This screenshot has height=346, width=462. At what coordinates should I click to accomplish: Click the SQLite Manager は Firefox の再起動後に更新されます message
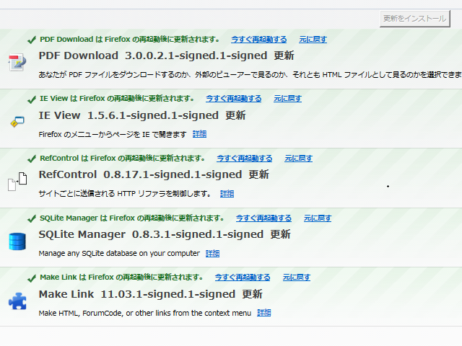pyautogui.click(x=132, y=218)
